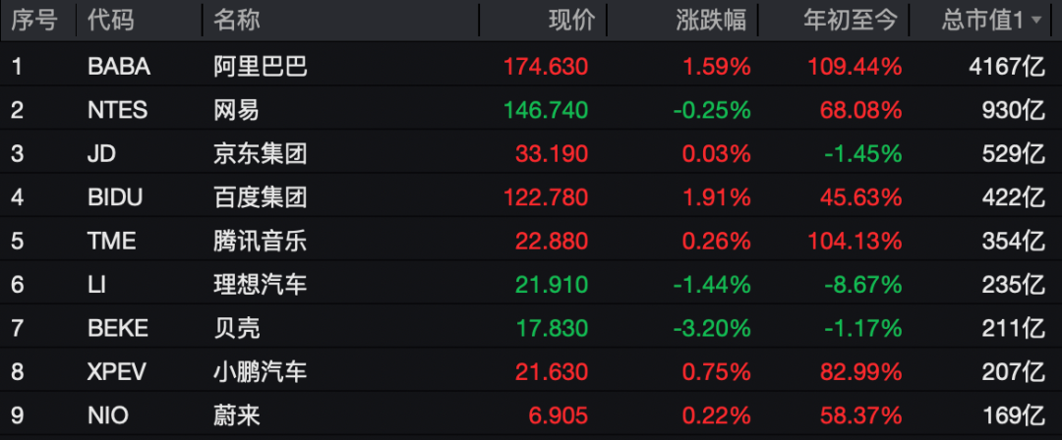Open the 贝壳 stock name

click(x=236, y=328)
